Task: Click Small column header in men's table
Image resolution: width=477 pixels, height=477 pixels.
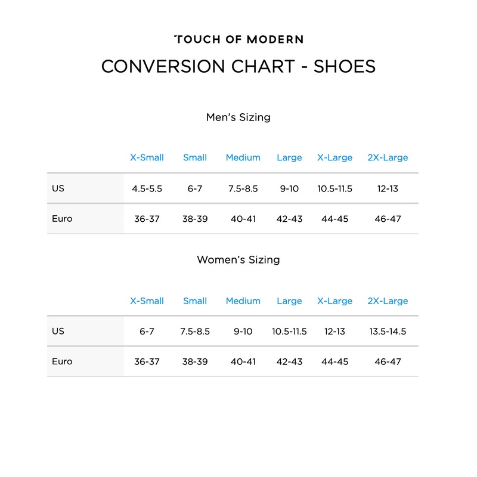Action: point(195,158)
